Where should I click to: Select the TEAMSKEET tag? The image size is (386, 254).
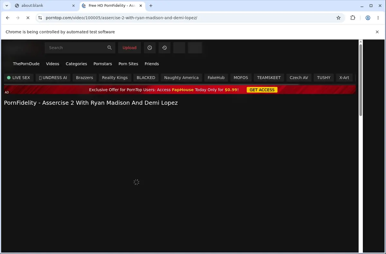(269, 77)
